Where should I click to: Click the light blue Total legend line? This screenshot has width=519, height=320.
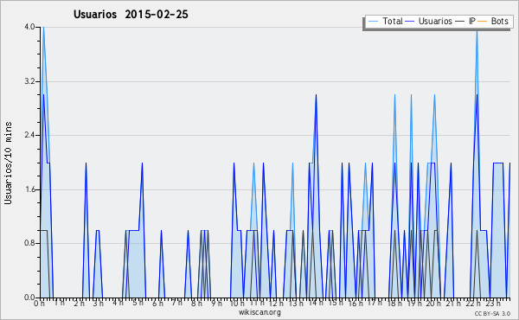(x=373, y=22)
